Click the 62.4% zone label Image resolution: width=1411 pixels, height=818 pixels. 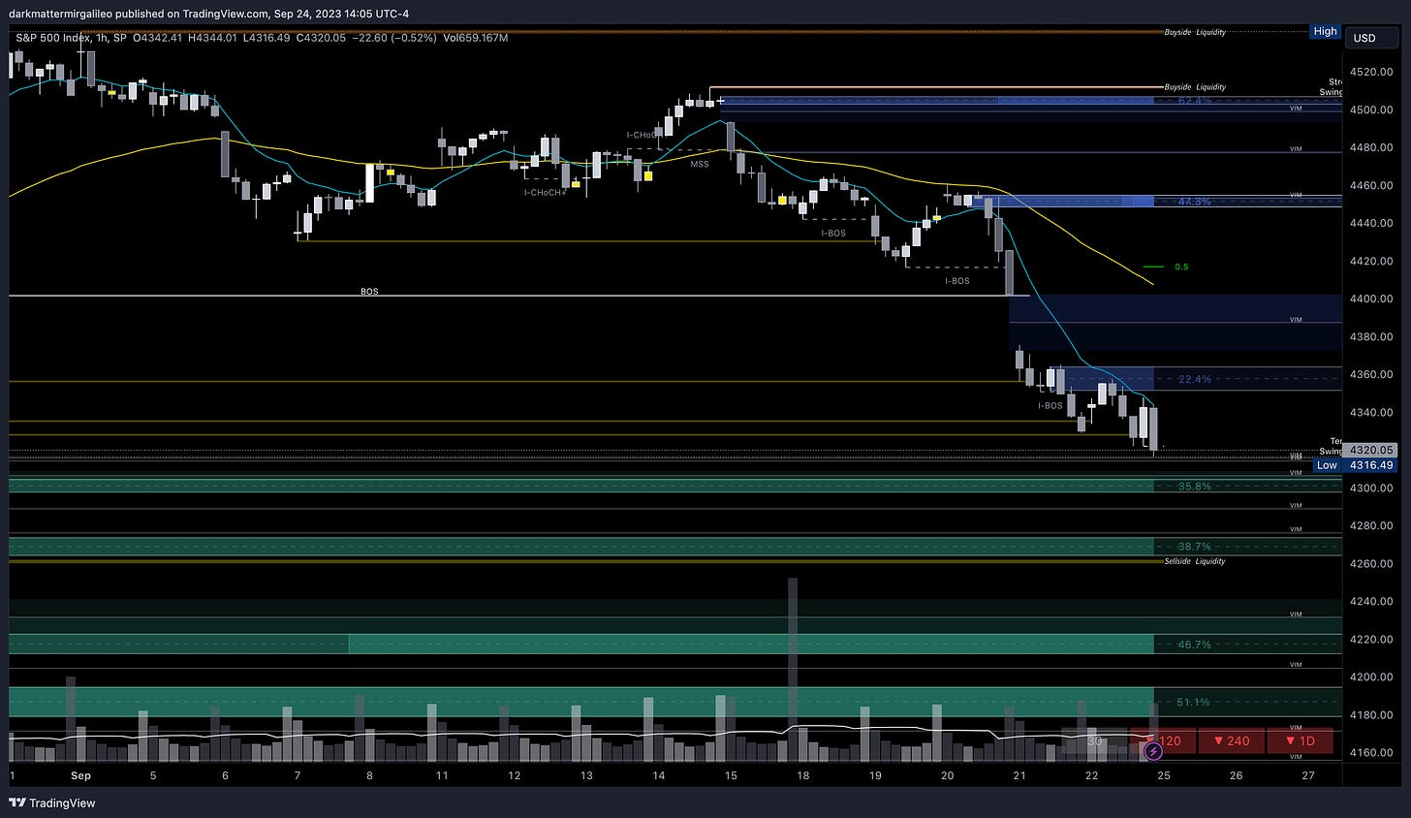[x=1195, y=101]
